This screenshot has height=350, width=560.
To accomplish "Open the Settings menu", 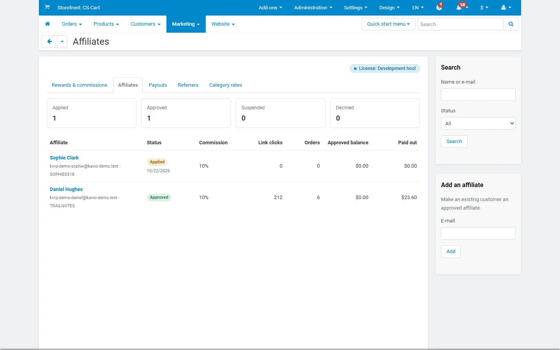I will (355, 7).
